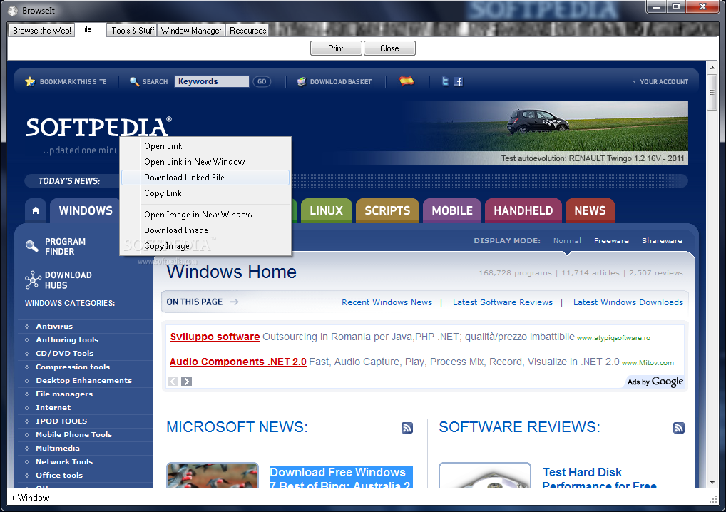This screenshot has width=726, height=512.
Task: Open the Antivirus category
Action: tap(54, 327)
